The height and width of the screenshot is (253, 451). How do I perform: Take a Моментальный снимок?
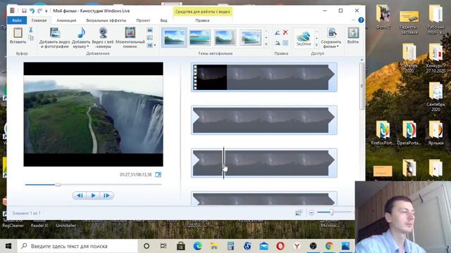point(130,38)
